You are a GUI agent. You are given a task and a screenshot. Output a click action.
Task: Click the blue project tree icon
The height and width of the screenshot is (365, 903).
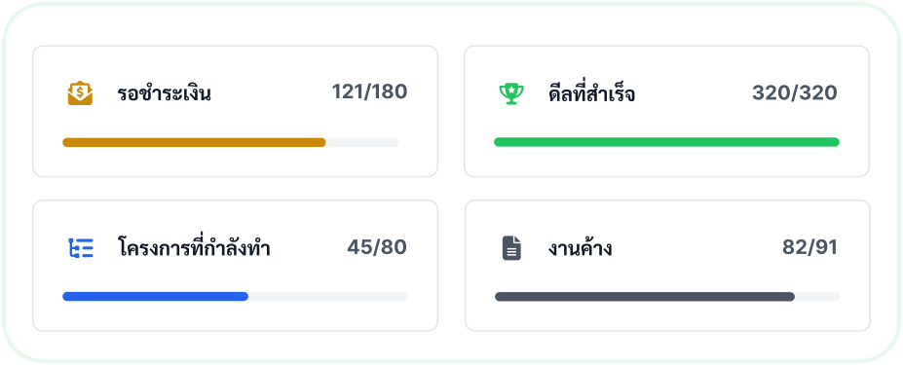[x=80, y=247]
